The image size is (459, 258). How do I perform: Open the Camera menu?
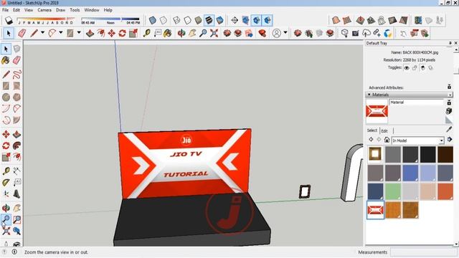(44, 10)
